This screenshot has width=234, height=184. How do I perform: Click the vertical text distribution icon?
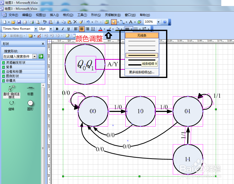[x=93, y=29]
